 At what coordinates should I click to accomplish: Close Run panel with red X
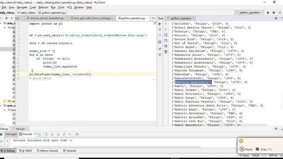point(160,54)
